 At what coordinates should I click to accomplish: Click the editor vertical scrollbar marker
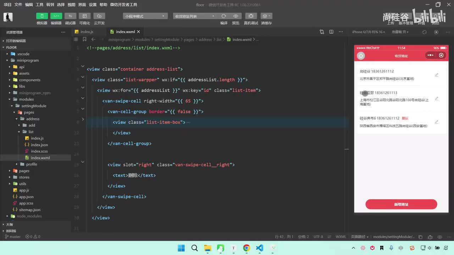point(347,149)
